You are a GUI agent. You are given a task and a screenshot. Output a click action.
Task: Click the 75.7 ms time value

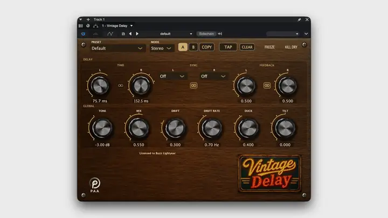point(100,101)
